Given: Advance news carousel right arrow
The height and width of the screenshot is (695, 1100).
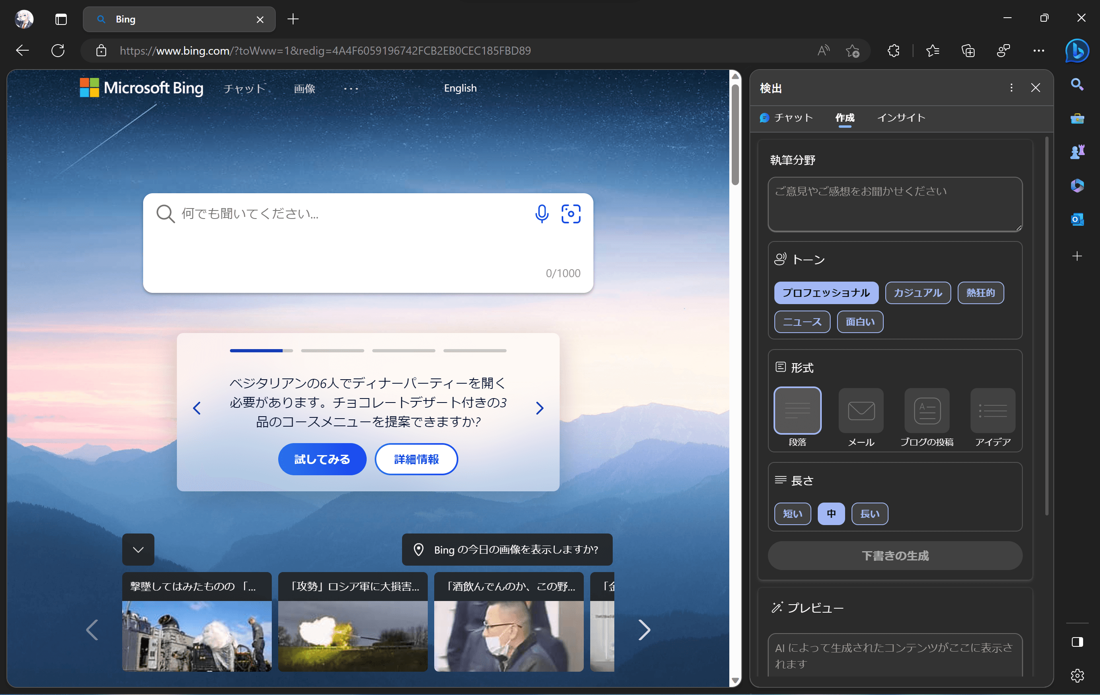Looking at the screenshot, I should [x=644, y=630].
